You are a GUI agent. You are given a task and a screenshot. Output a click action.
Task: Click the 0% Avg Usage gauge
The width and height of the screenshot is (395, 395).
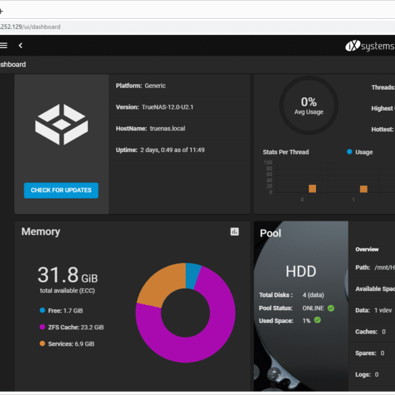click(x=309, y=105)
